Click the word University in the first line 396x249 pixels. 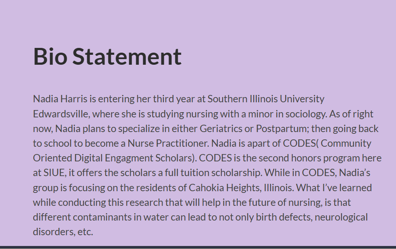click(x=302, y=99)
